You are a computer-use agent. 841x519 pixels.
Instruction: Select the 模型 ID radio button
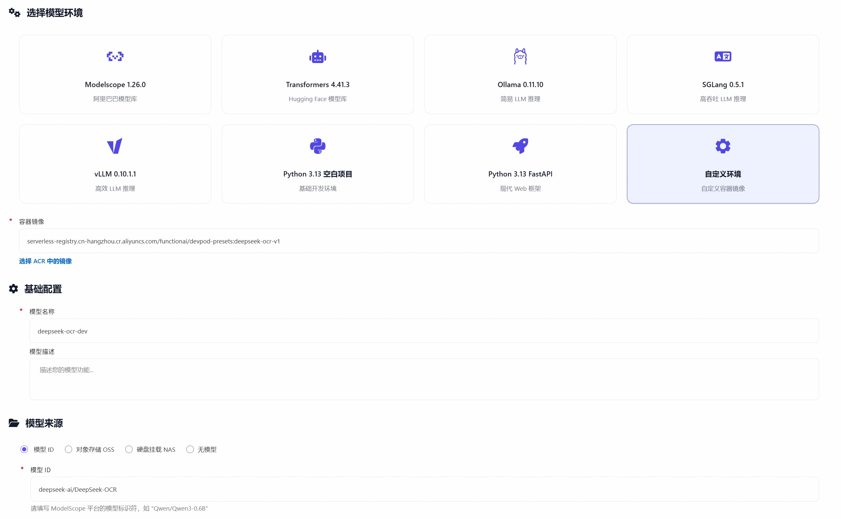tap(24, 449)
